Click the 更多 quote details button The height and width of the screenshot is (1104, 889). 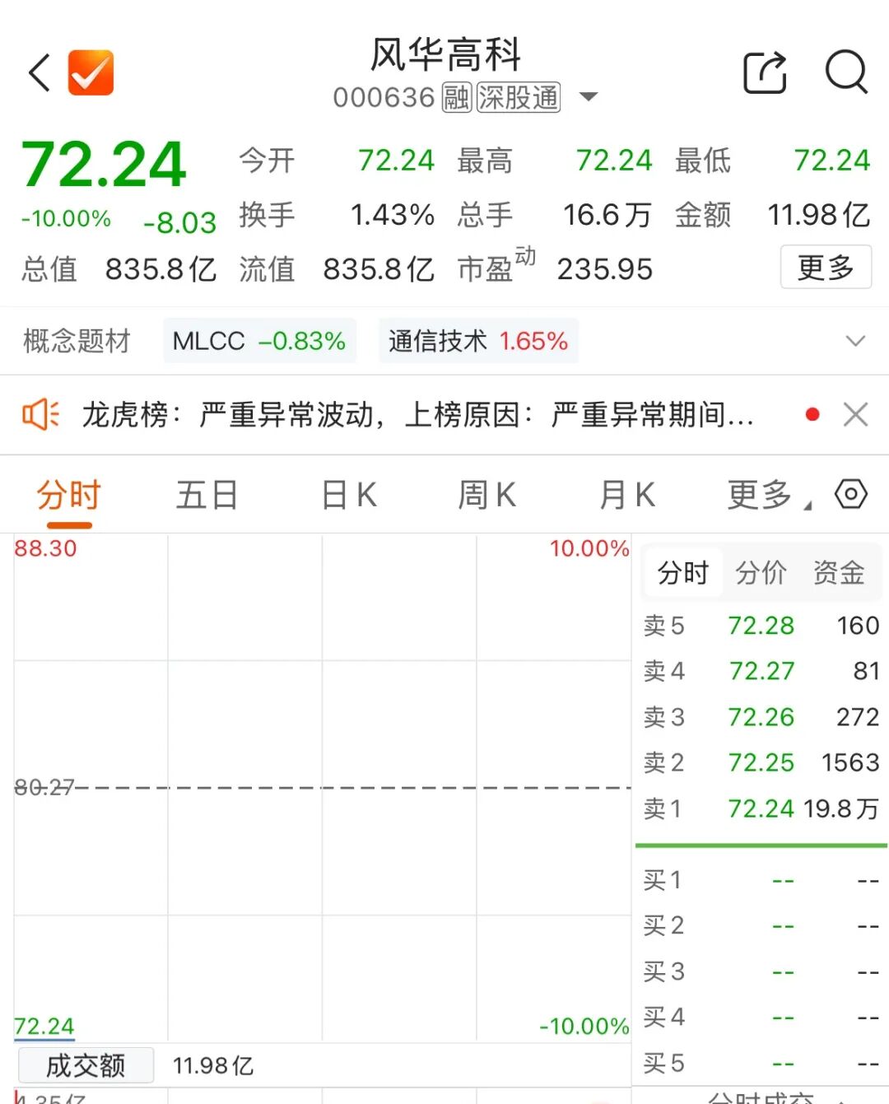point(826,267)
